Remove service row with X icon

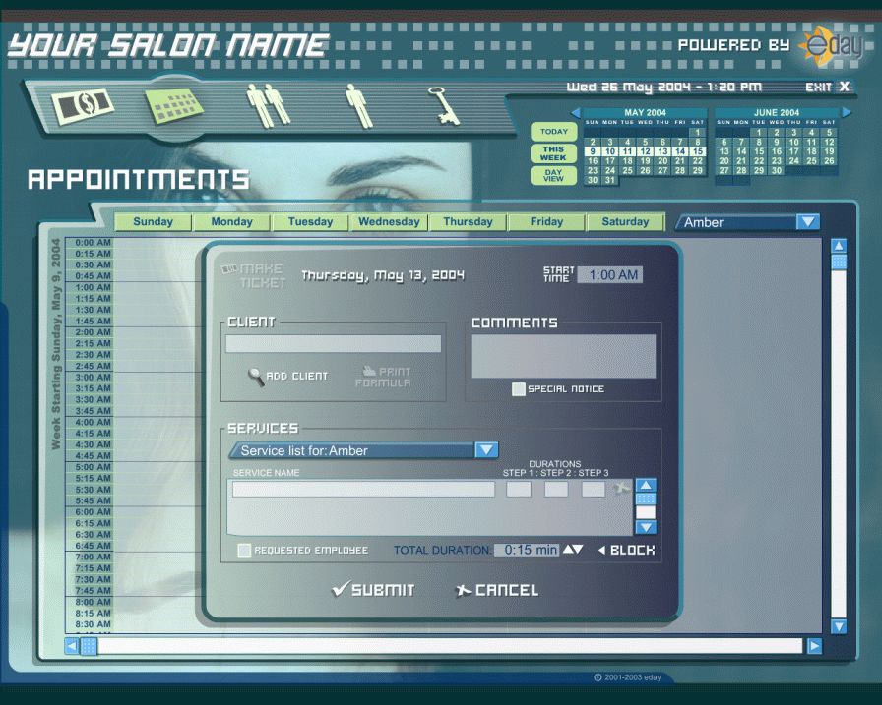[621, 489]
